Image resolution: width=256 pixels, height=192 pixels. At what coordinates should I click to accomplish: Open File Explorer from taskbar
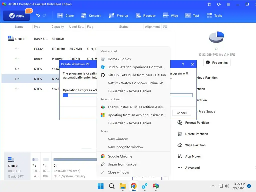tap(122, 186)
